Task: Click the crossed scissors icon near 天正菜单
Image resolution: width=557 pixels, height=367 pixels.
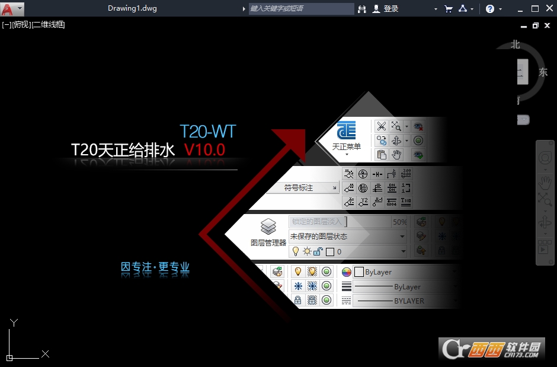Action: (382, 126)
